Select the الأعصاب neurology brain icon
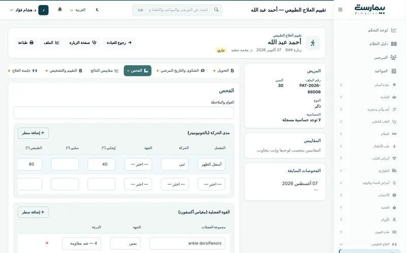 (x=394, y=195)
